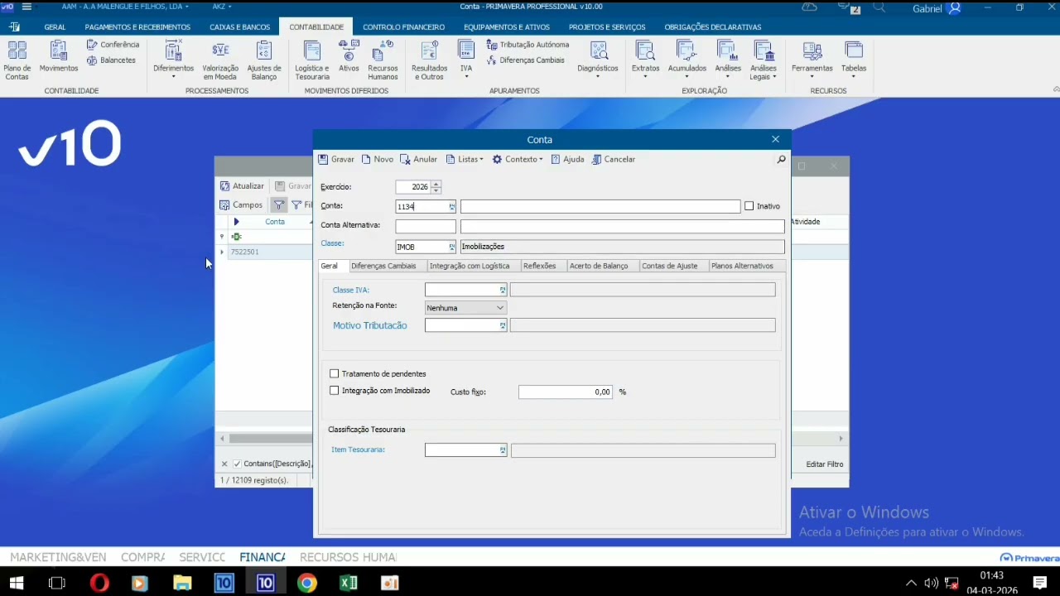
Task: Open Listas dropdown in Conta dialog
Action: coord(465,160)
